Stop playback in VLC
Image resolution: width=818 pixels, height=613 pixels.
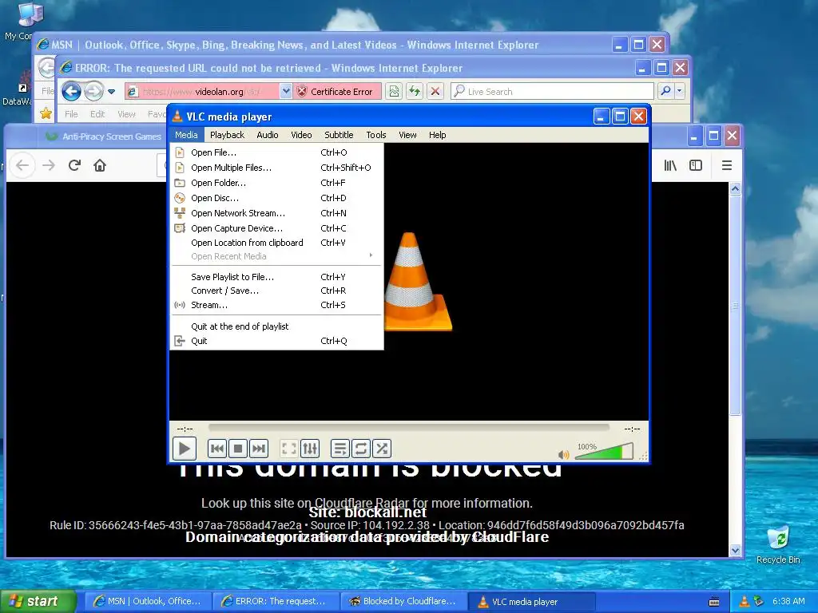point(238,449)
